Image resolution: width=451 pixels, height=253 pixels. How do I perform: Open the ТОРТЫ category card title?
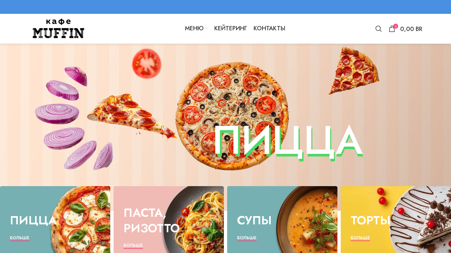tap(370, 220)
